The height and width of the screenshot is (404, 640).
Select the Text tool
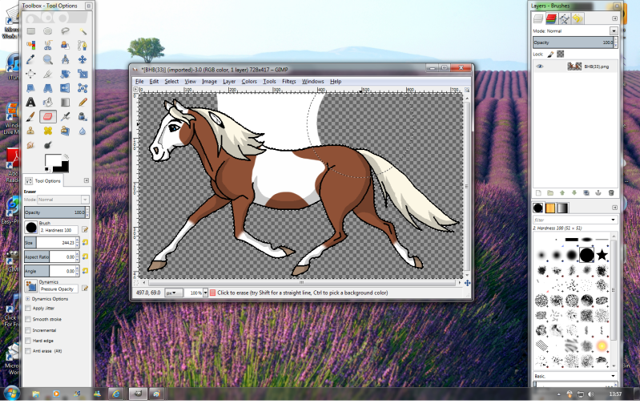[31, 102]
